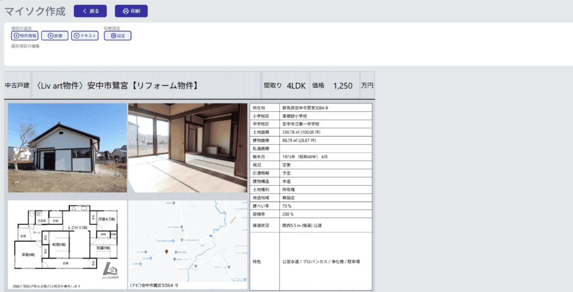Click the 所在地 address row in table
Viewport: 573px width, 292px height.
tap(311, 107)
